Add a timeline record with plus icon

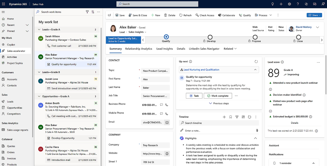[x=224, y=117]
